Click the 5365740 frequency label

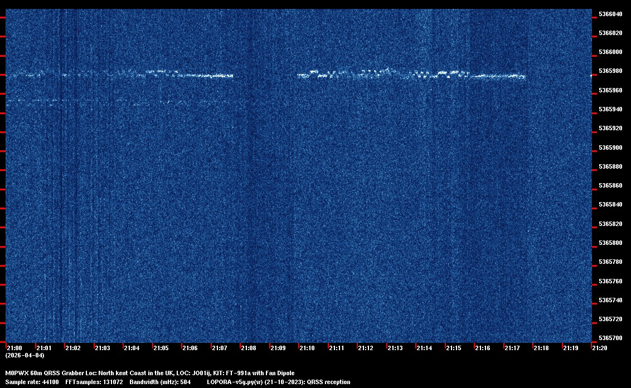pos(610,300)
